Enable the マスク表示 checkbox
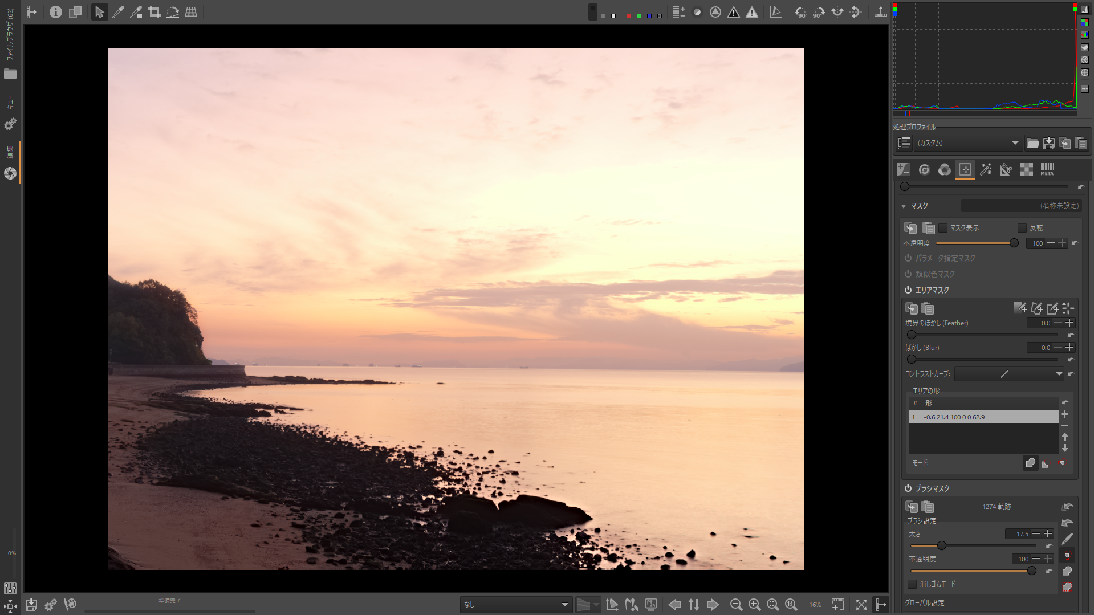Viewport: 1094px width, 615px height. click(x=943, y=228)
